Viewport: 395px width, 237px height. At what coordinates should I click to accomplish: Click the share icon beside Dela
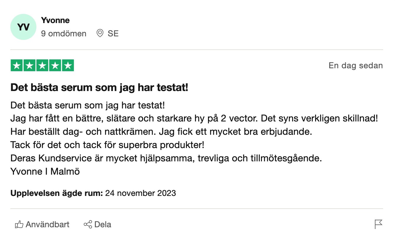click(x=88, y=225)
